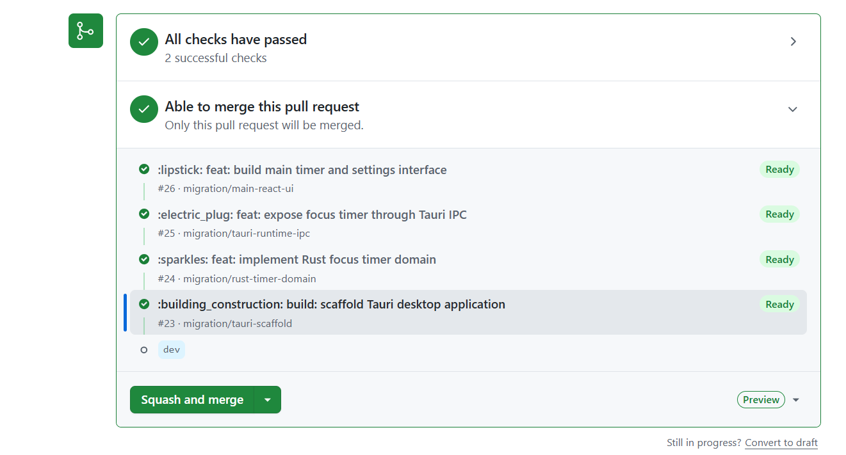Click the status check icon for building_construction PR
Screen dimensions: 846x455
pyautogui.click(x=144, y=304)
